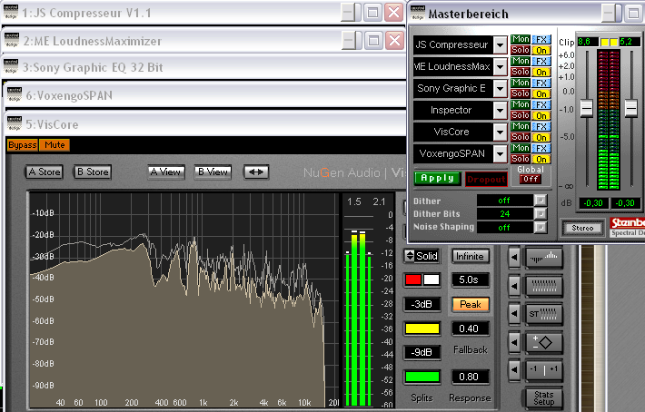Toggle Mon for Inspector slot
Viewport: 645px width, 412px height.
(x=521, y=104)
